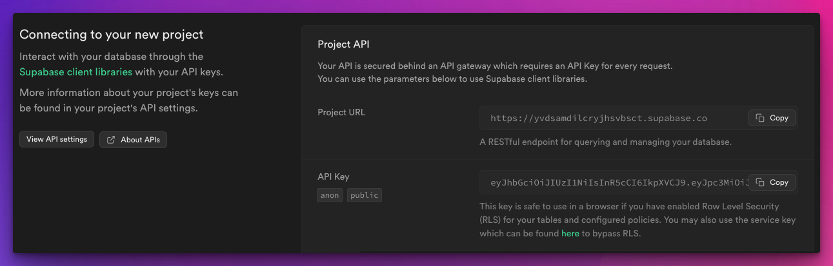Open the About APIs button
The image size is (833, 266).
tap(133, 140)
